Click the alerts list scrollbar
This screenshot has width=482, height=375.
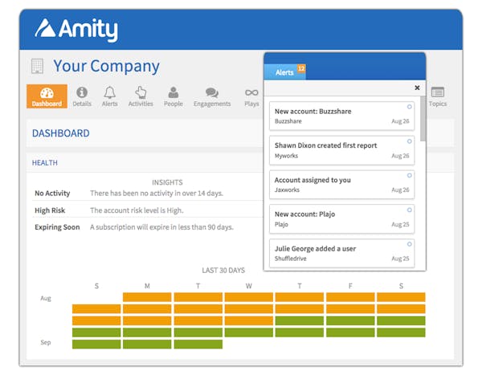coord(423,118)
